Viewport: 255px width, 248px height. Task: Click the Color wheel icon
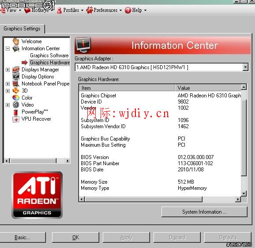[x=16, y=98]
